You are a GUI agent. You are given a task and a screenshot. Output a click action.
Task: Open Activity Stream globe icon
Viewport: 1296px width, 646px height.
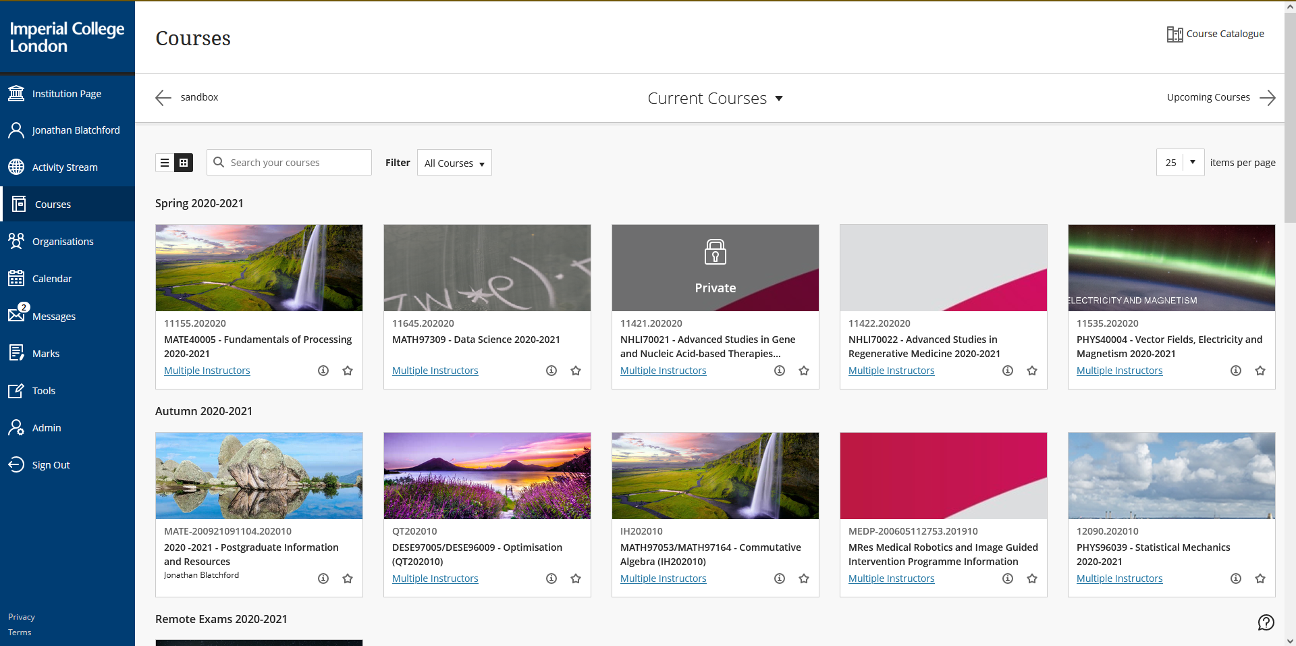[x=16, y=167]
